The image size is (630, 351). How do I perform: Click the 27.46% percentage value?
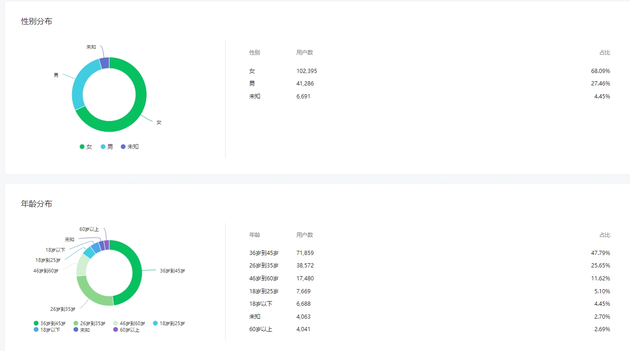[x=600, y=84]
